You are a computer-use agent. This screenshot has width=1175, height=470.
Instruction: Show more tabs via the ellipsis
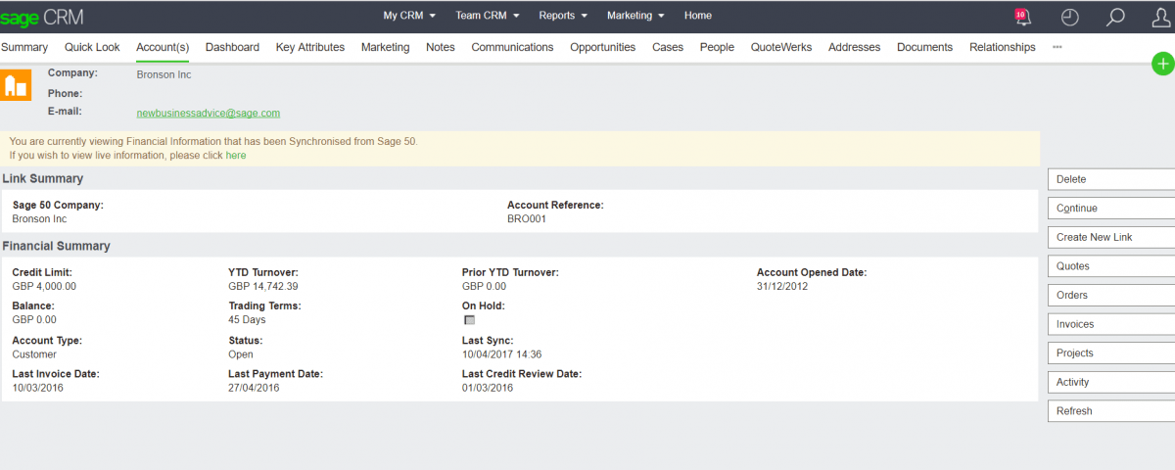tap(1057, 47)
